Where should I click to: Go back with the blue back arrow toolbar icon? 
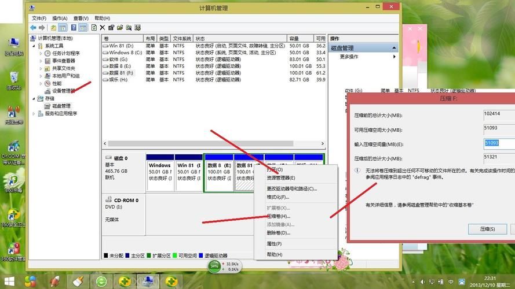click(33, 28)
